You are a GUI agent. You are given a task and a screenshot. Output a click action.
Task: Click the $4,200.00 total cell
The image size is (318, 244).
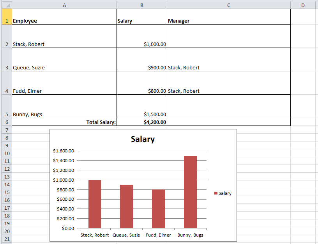tap(141, 122)
